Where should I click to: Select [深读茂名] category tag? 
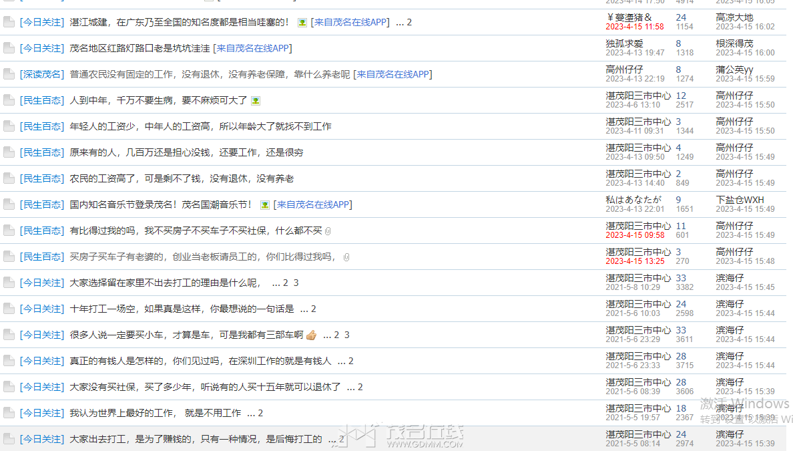(42, 74)
